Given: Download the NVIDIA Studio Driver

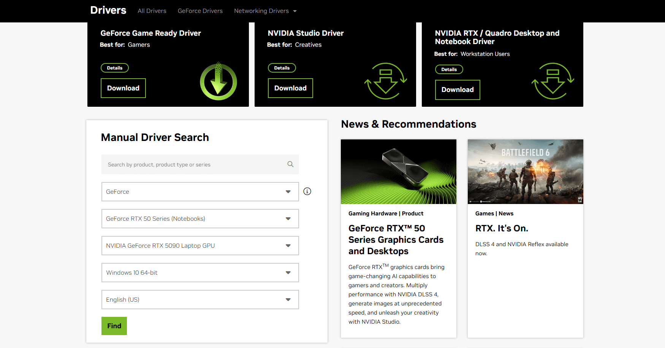Looking at the screenshot, I should point(290,88).
